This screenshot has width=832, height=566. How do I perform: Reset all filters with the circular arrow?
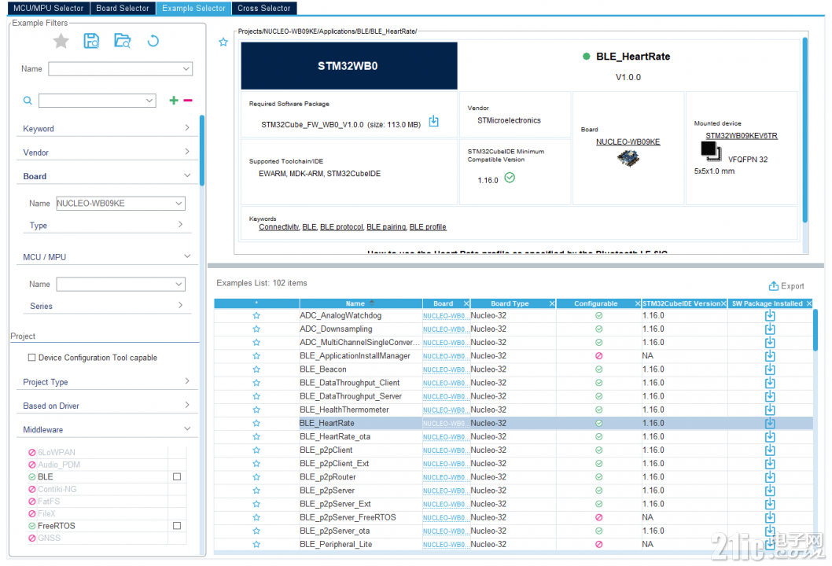(153, 41)
